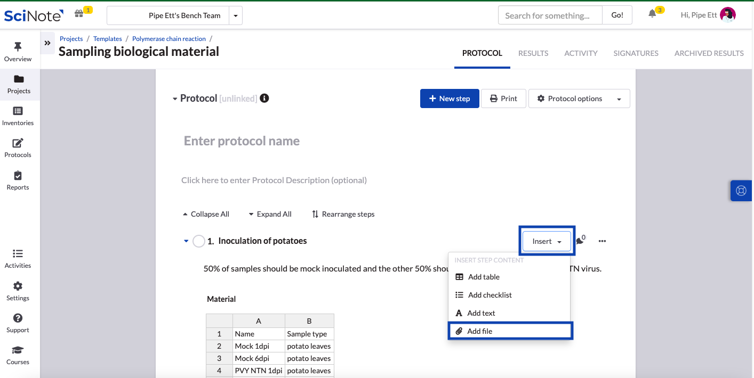Open the team switcher dropdown arrow
The width and height of the screenshot is (754, 378).
[x=235, y=15]
